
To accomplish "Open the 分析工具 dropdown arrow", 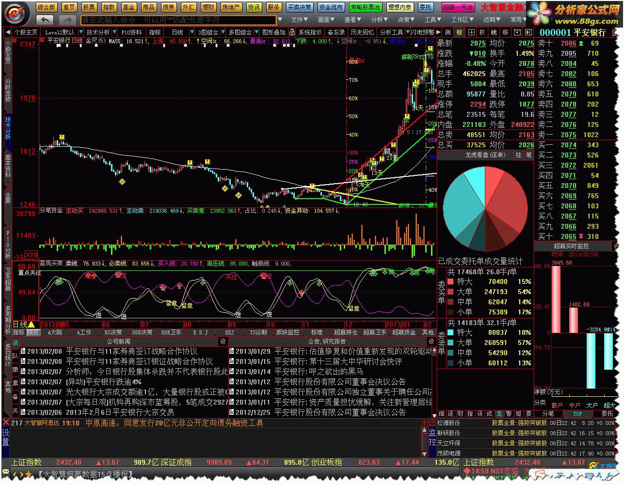I will 407,32.
